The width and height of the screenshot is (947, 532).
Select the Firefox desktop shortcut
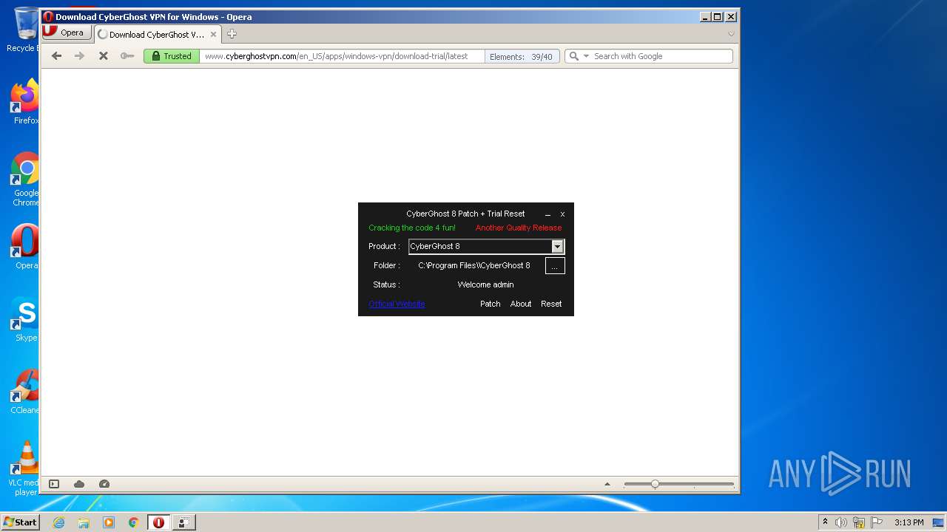[x=24, y=101]
